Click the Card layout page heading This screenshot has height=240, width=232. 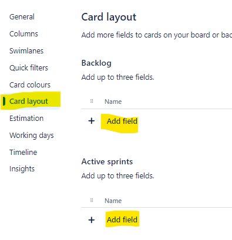pos(109,17)
